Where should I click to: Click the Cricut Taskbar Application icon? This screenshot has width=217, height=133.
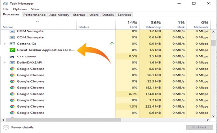(x=12, y=50)
